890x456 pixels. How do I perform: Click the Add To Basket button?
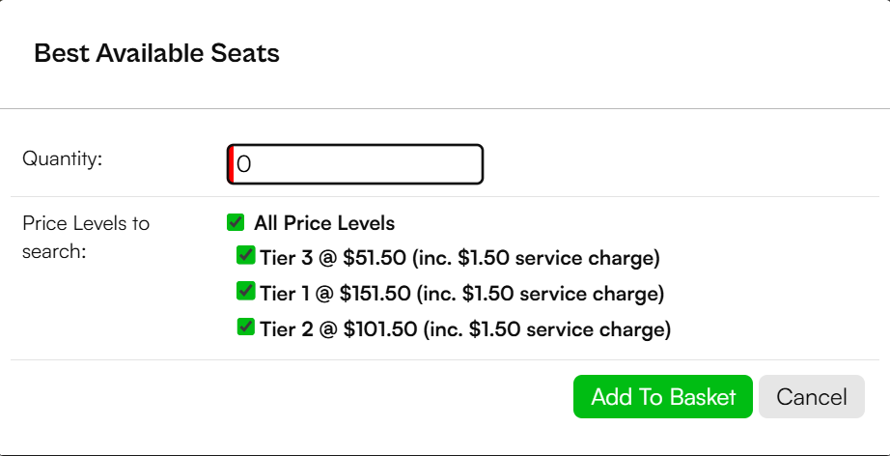point(663,396)
